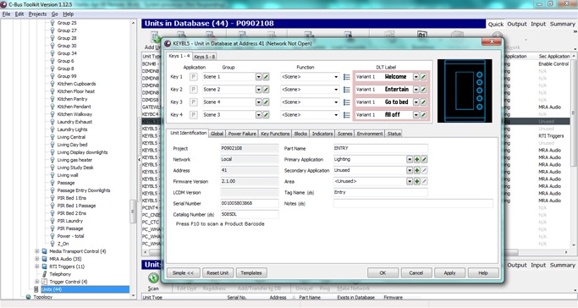Open the Power Failure tab
578x308 pixels.
click(242, 134)
